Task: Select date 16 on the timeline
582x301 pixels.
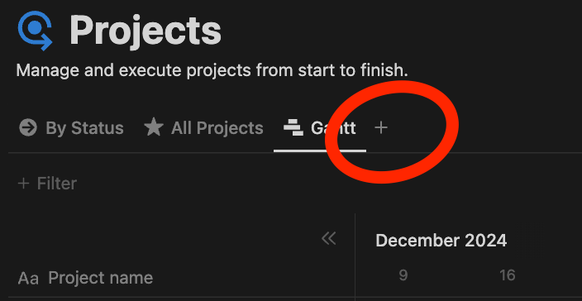Action: [x=508, y=275]
